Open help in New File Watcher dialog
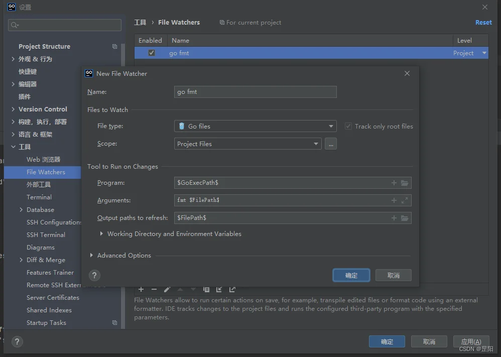This screenshot has width=501, height=357. pos(94,275)
